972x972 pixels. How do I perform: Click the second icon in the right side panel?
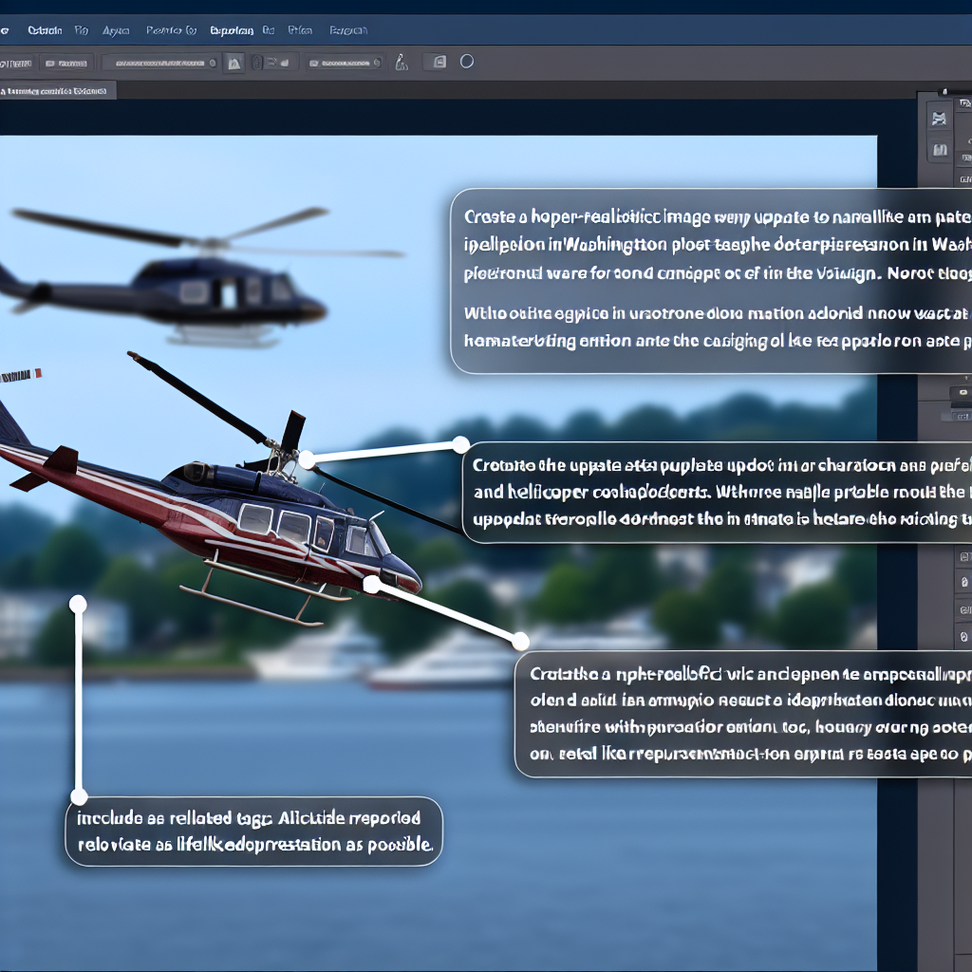tap(940, 149)
